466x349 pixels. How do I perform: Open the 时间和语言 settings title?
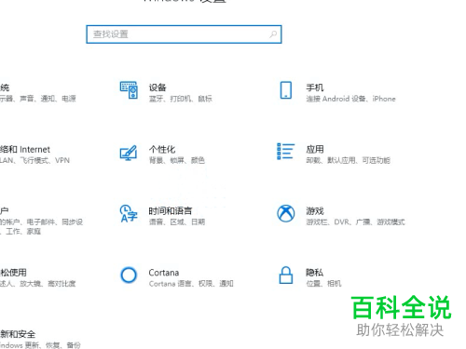(171, 211)
